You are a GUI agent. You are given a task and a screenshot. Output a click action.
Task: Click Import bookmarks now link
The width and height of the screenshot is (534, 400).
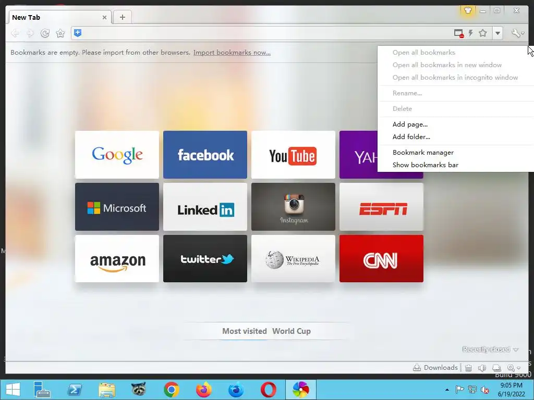(232, 53)
